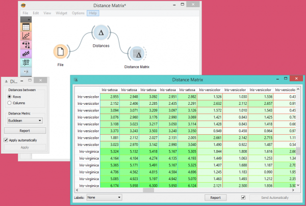Image resolution: width=306 pixels, height=206 pixels.
Task: Expand the toolbox using the double-arrow
Action: click(x=28, y=20)
